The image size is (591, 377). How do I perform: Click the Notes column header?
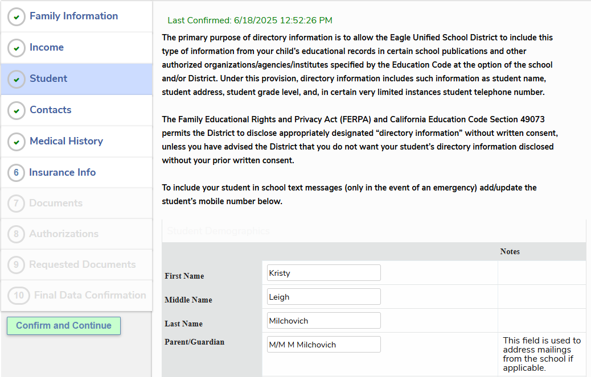[510, 252]
